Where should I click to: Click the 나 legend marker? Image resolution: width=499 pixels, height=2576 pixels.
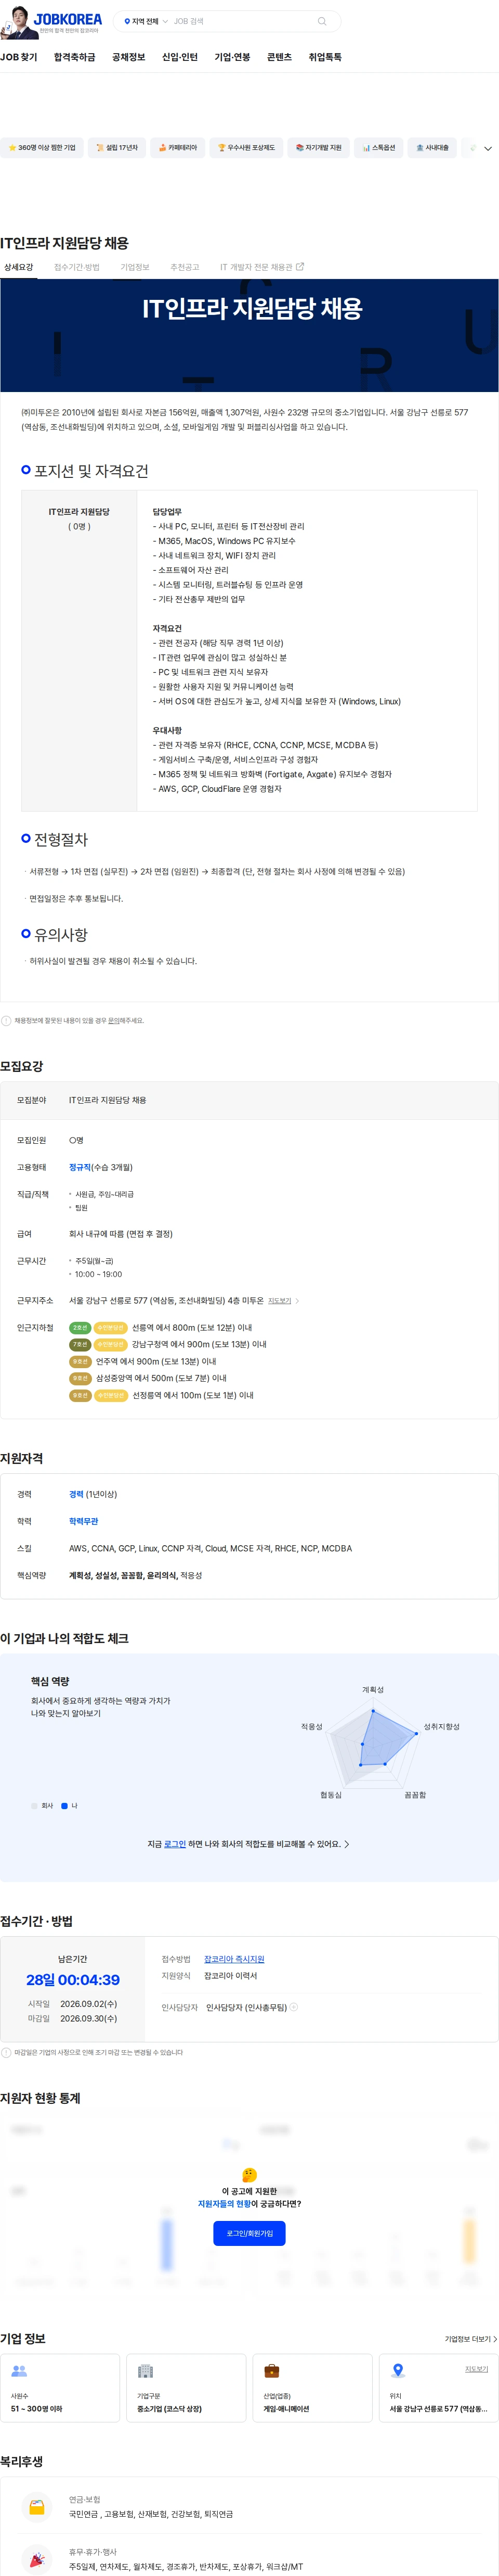click(x=65, y=1806)
